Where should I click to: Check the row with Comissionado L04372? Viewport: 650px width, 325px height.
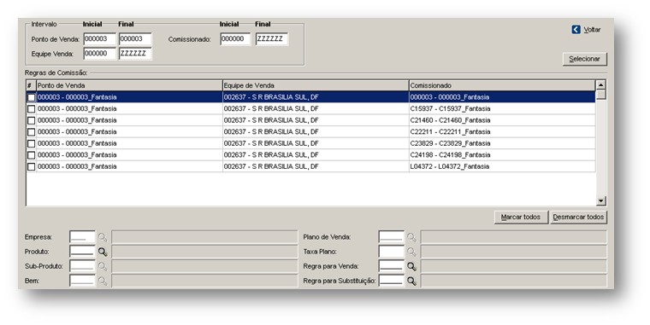pos(31,166)
